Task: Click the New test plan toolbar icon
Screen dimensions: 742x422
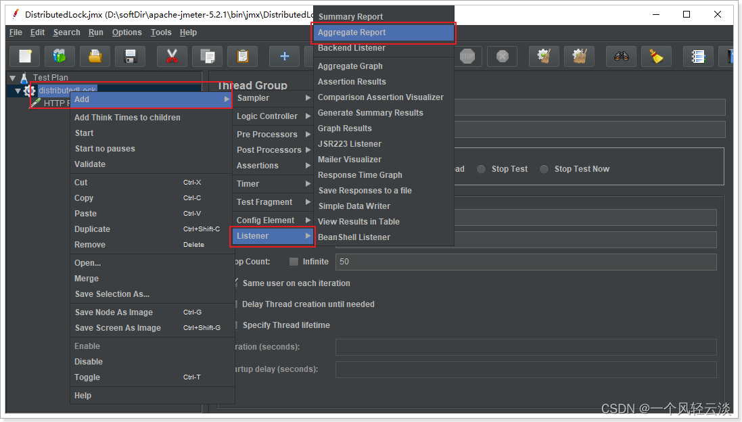Action: coord(25,56)
